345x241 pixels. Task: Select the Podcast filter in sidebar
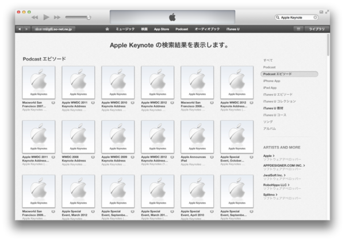point(269,67)
